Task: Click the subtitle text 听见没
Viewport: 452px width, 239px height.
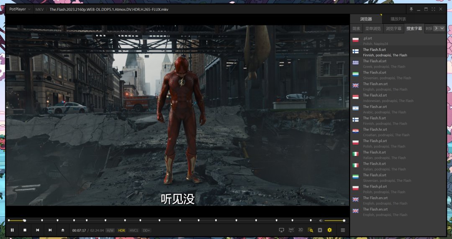Action: (177, 199)
